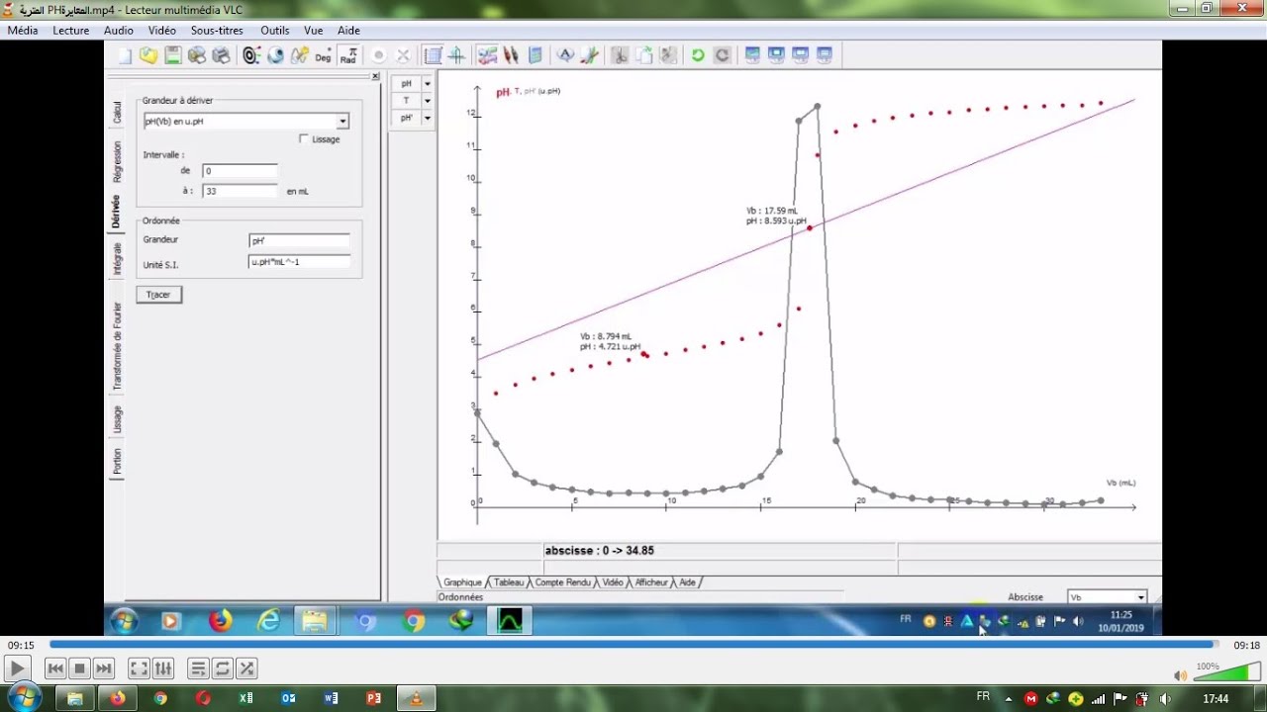Select the Rad angle unit icon
The height and width of the screenshot is (712, 1267).
(x=348, y=56)
